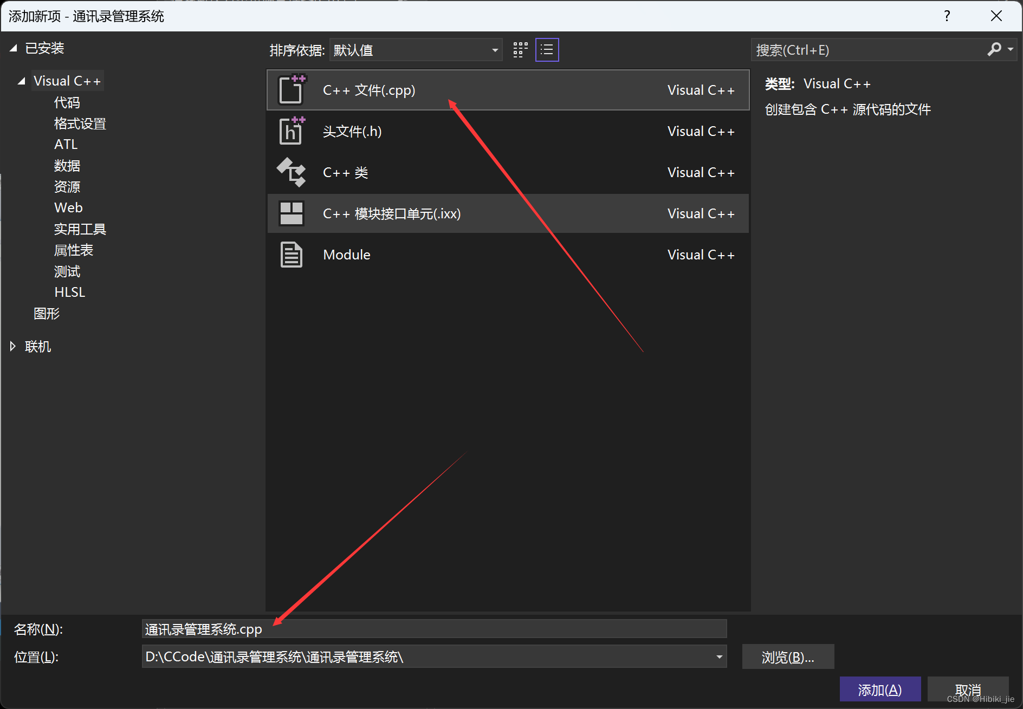This screenshot has width=1023, height=709.
Task: Click the search magnifier icon
Action: (x=994, y=50)
